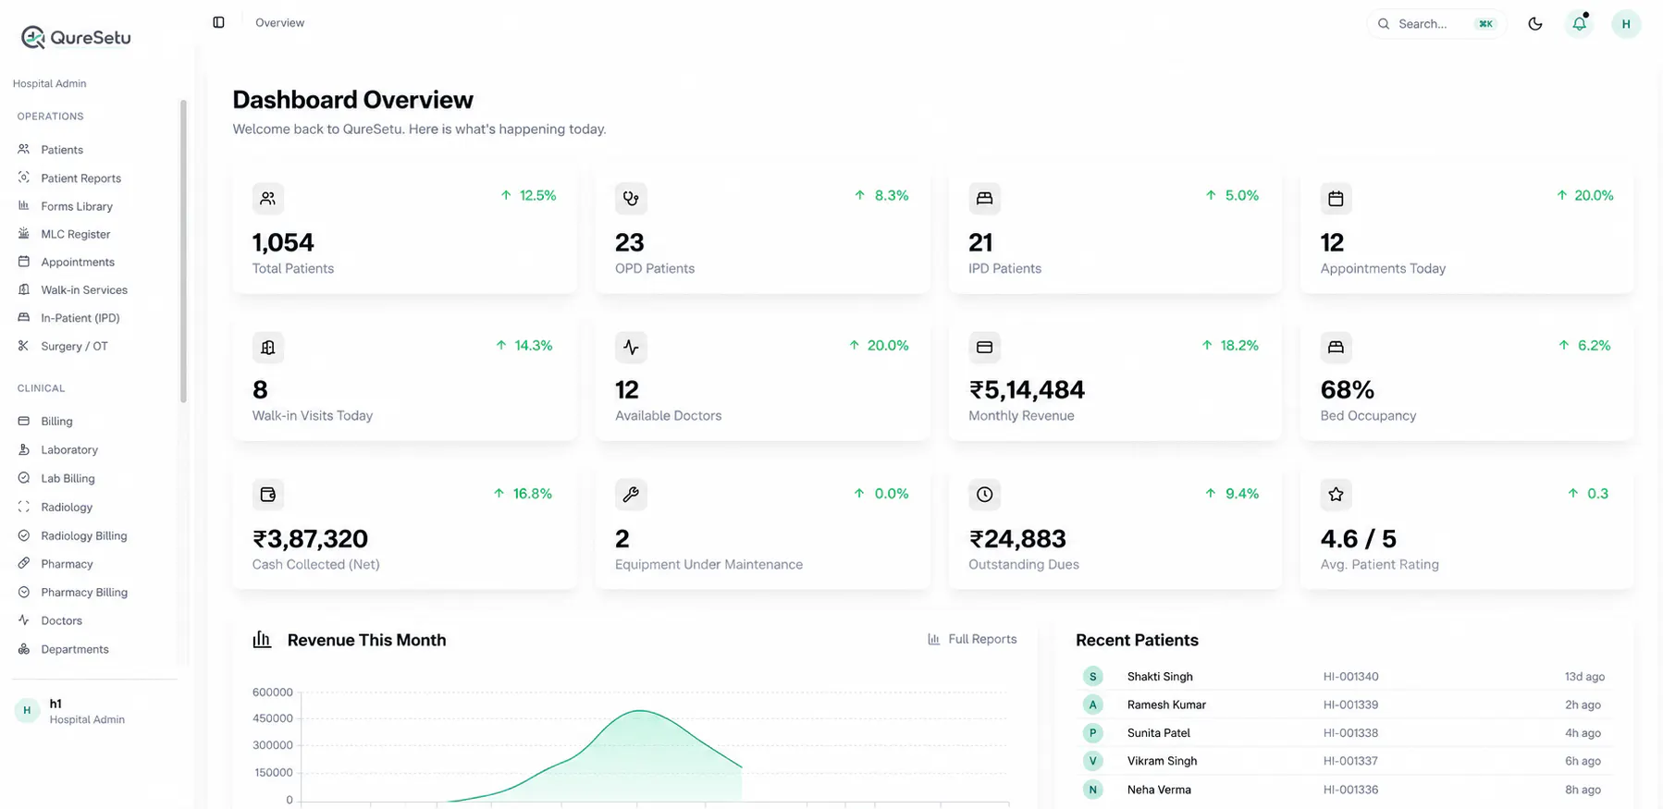Image resolution: width=1663 pixels, height=809 pixels.
Task: Click the Avg. Patient Rating star icon
Action: coord(1336,495)
